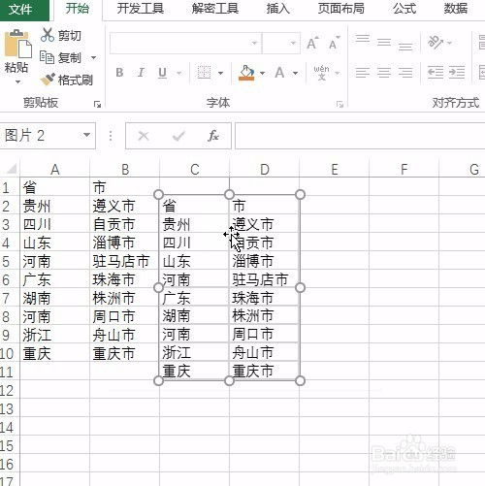Open the borders dropdown arrow
Image resolution: width=485 pixels, height=486 pixels.
coord(221,73)
